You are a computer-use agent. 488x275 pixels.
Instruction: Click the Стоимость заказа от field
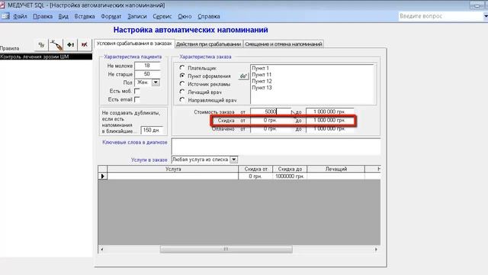pyautogui.click(x=271, y=112)
